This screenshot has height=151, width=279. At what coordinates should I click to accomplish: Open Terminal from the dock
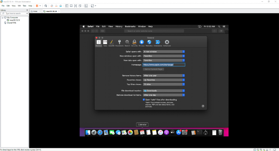[199, 132]
